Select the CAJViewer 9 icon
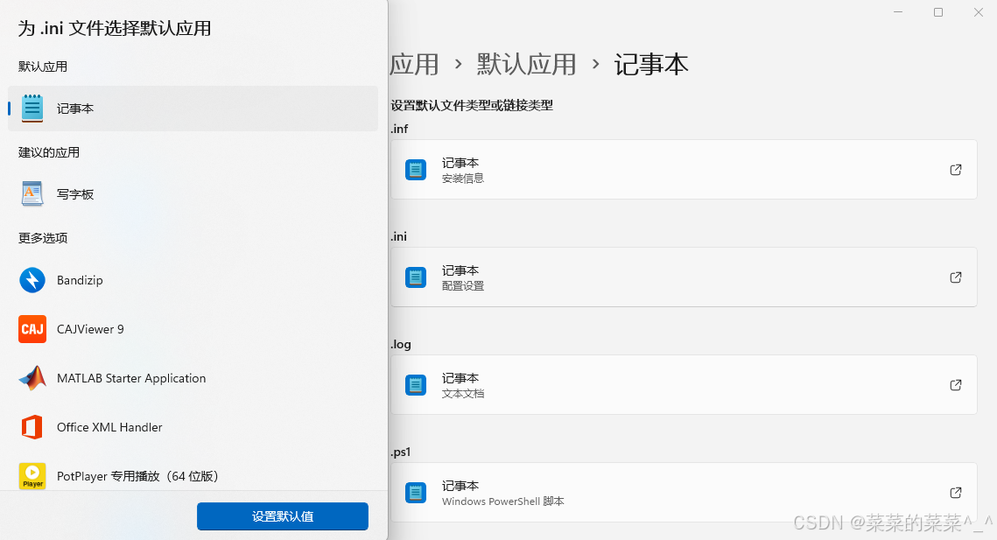This screenshot has height=540, width=997. coord(32,329)
